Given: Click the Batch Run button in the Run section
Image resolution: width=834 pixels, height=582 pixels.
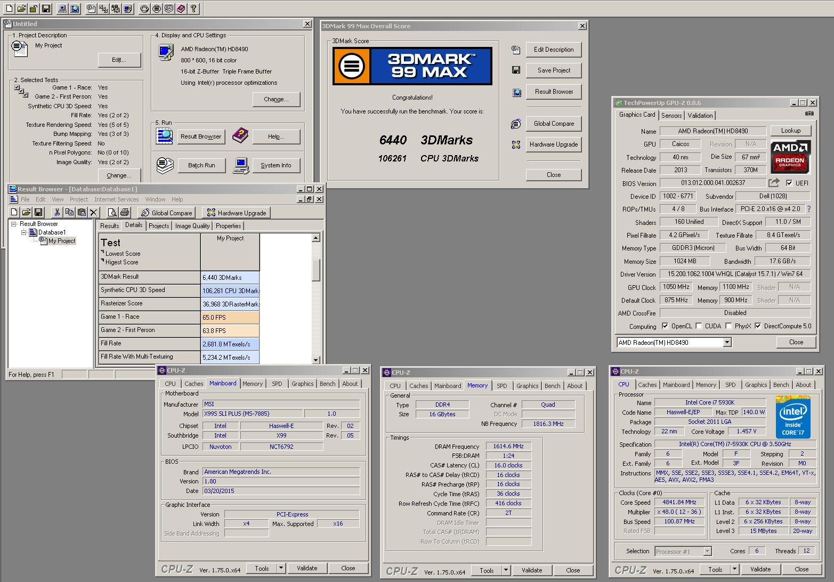Looking at the screenshot, I should 201,165.
